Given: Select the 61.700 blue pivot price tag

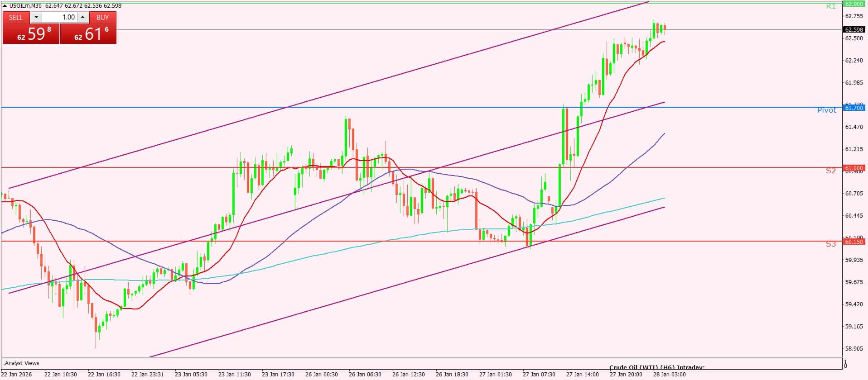Looking at the screenshot, I should pos(854,108).
